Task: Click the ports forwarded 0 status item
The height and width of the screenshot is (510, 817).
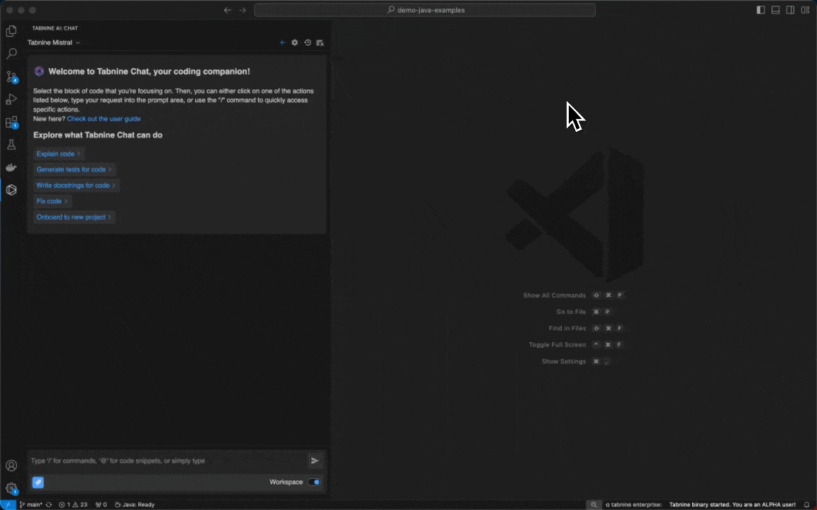Action: (x=101, y=504)
